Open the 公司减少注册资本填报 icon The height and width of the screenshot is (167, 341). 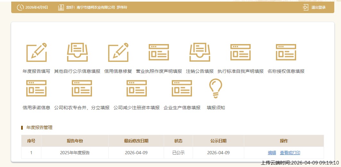[x=137, y=88]
